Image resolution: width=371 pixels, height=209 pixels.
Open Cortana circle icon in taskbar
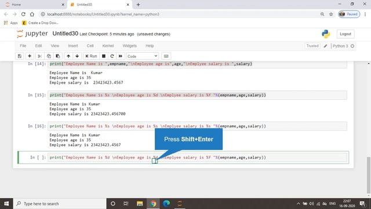point(113,204)
